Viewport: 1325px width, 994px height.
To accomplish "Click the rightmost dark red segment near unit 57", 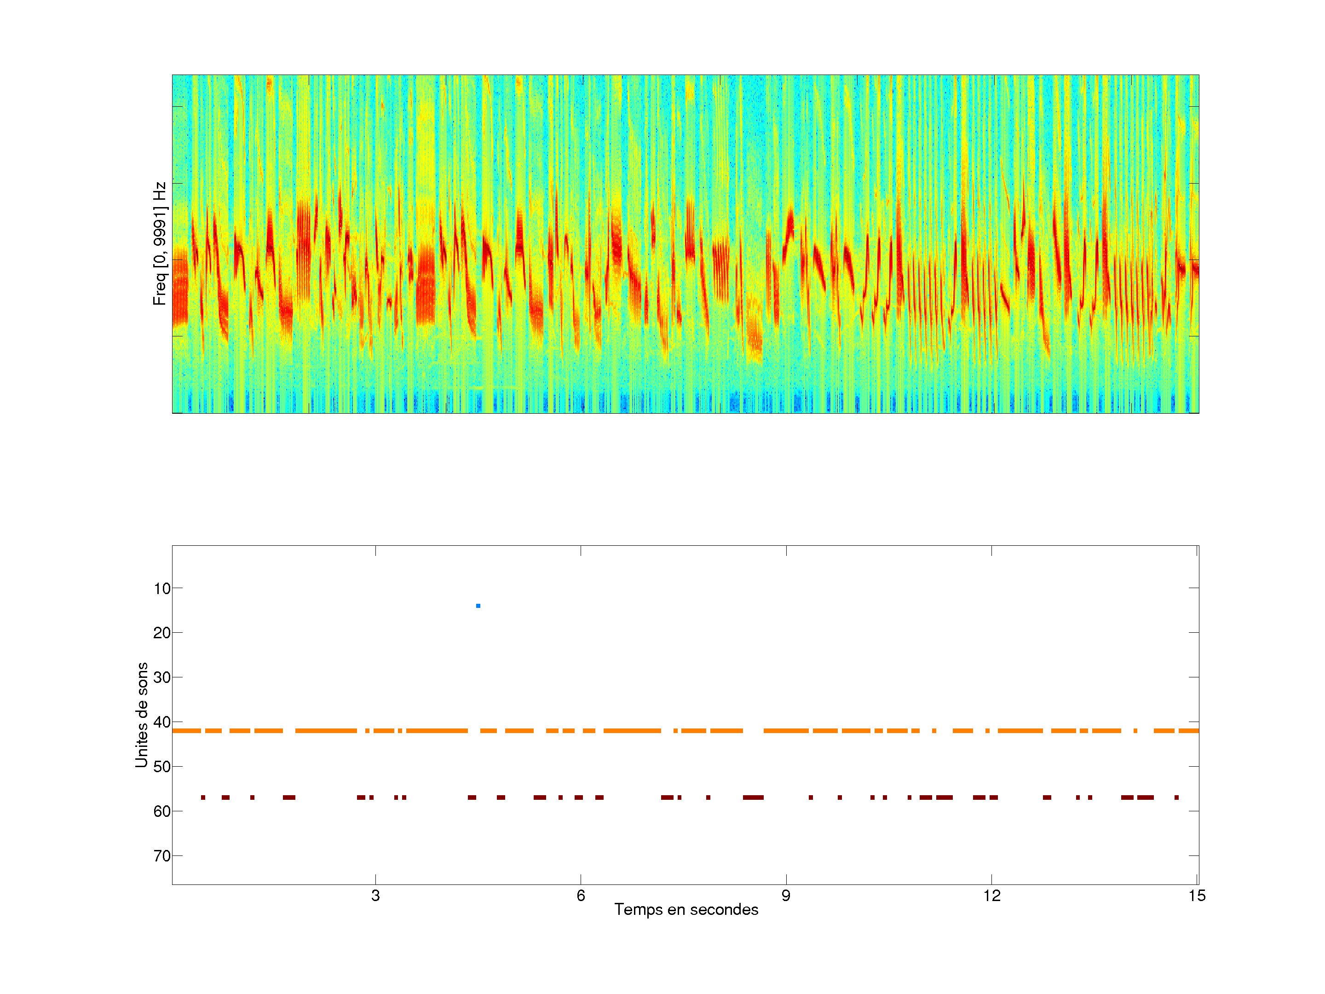I will tap(1176, 798).
